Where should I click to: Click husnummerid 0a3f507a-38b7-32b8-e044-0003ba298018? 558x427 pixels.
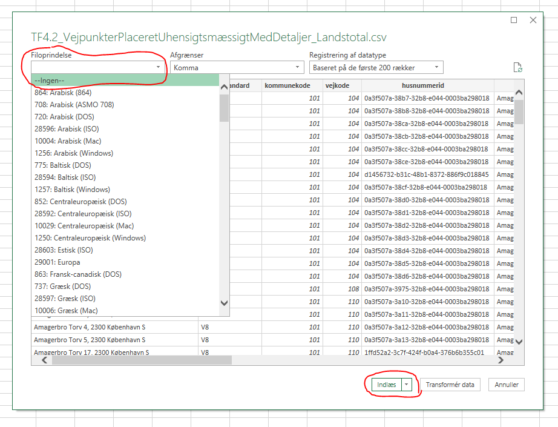click(428, 98)
